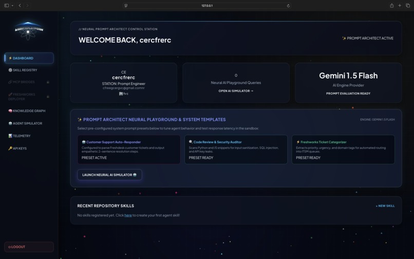This screenshot has height=259, width=414.
Task: Click the Prompt Architect Active status badge
Action: tap(368, 39)
